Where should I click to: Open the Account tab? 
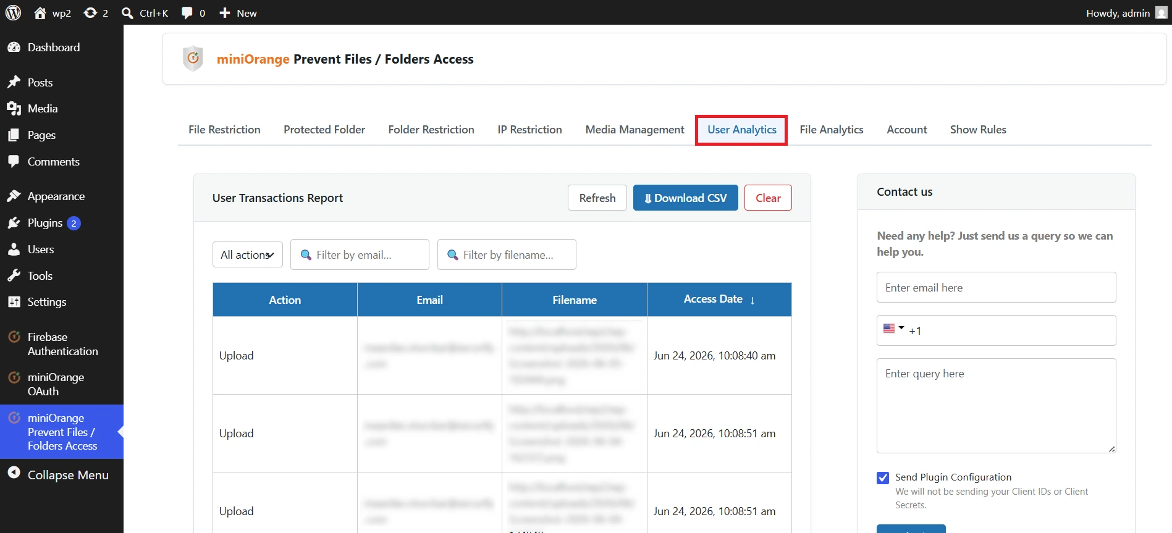tap(907, 130)
